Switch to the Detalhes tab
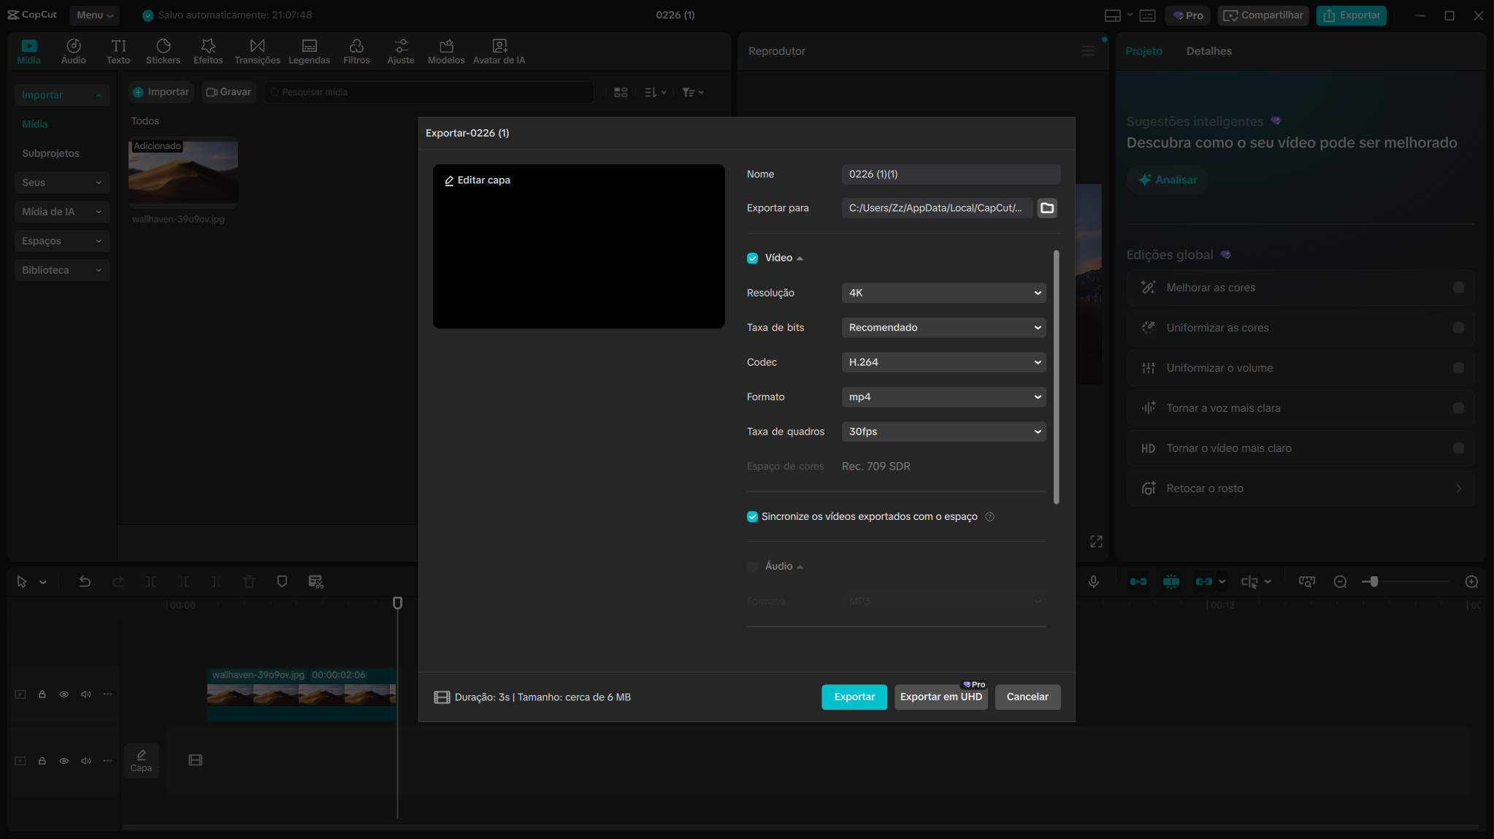Image resolution: width=1494 pixels, height=839 pixels. 1208,50
